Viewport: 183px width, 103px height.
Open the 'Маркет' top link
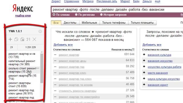[125, 1]
